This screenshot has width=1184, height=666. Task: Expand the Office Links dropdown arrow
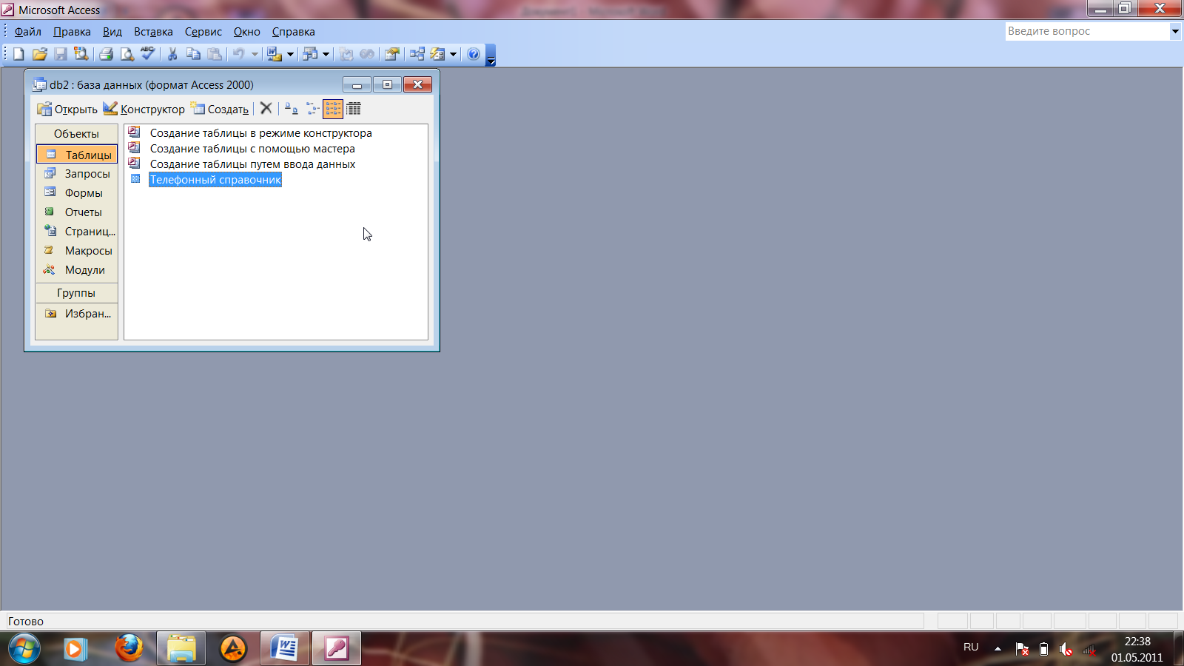[x=290, y=54]
